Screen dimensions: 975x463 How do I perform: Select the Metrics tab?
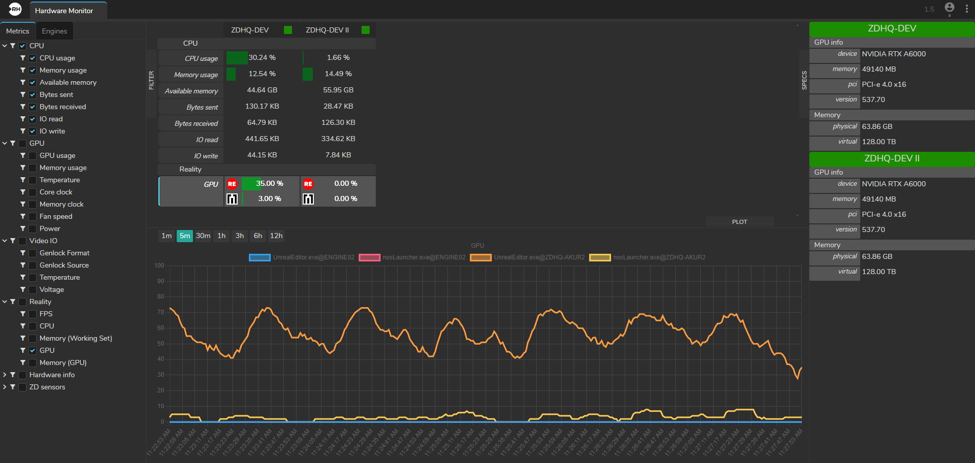click(x=18, y=31)
